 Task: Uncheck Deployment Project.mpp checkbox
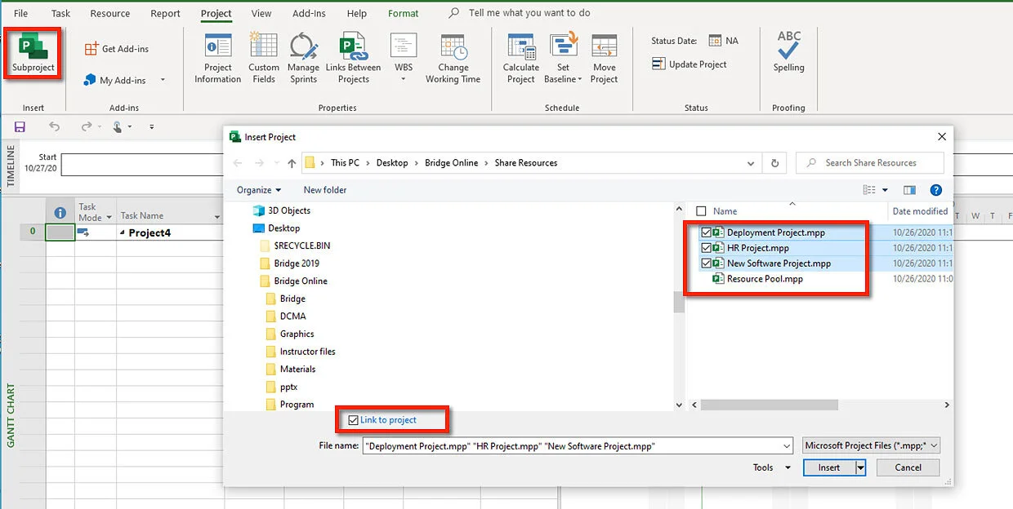[706, 232]
